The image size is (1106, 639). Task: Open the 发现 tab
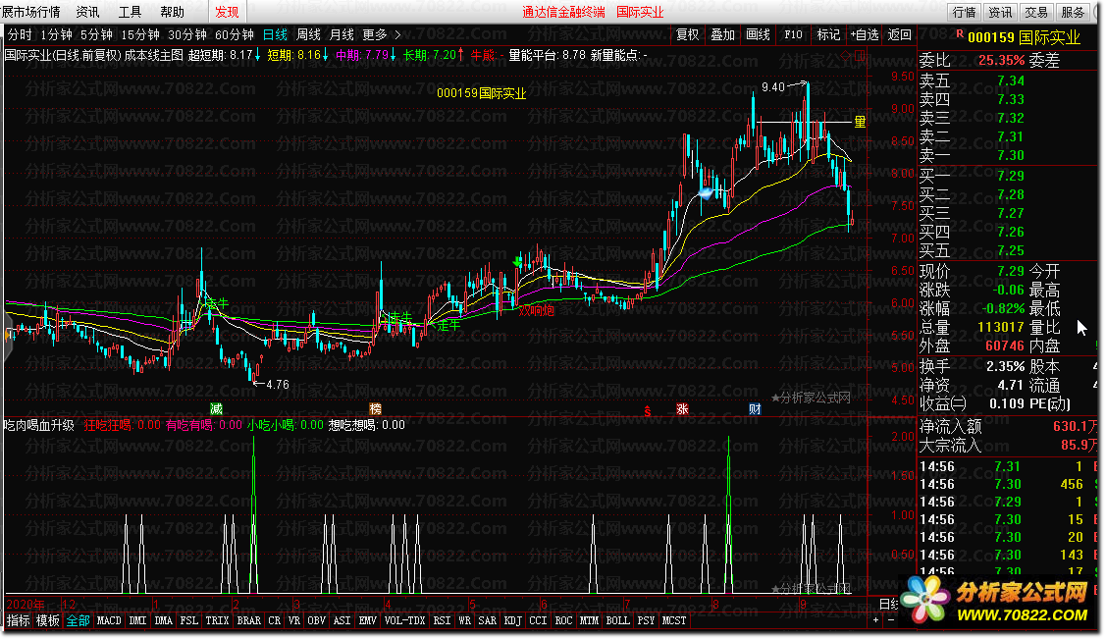227,12
